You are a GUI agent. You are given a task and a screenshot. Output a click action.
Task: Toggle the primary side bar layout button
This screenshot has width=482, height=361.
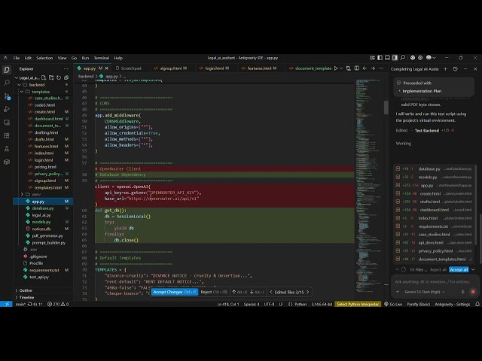click(380, 58)
